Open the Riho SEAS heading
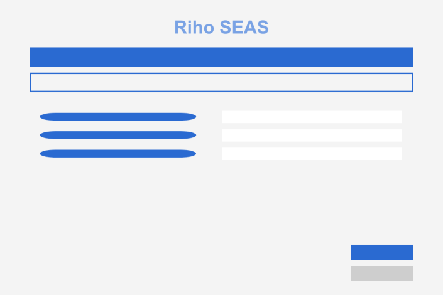 coord(221,28)
